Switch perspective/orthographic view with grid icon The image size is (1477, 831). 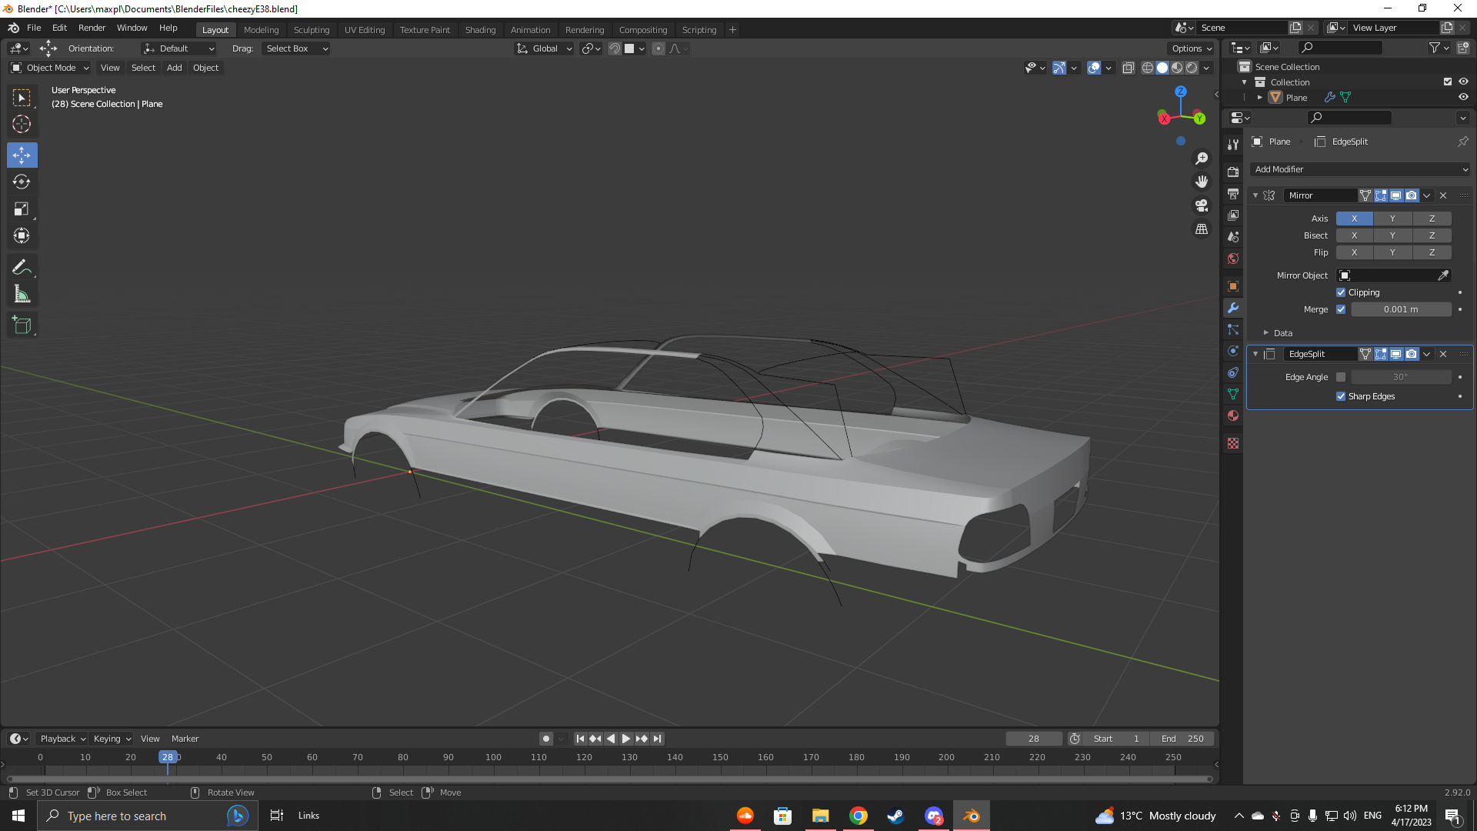(x=1202, y=229)
